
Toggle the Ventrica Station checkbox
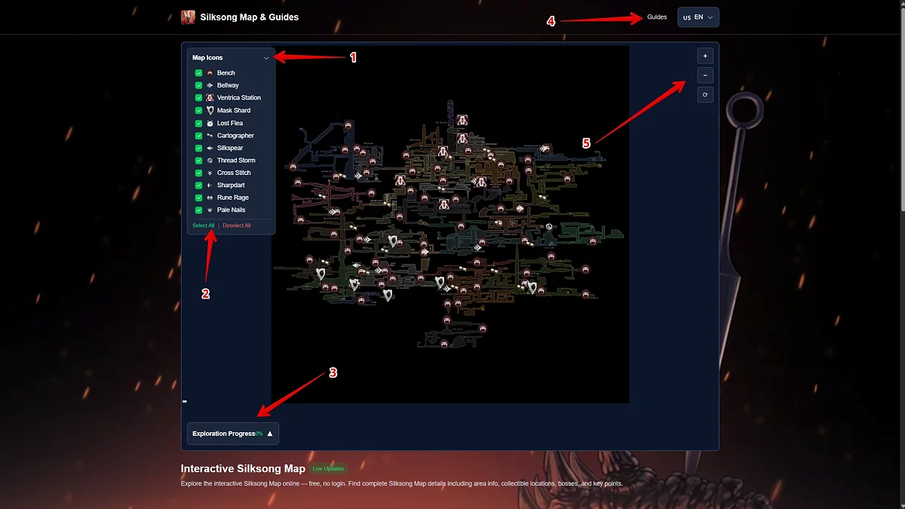pos(199,98)
